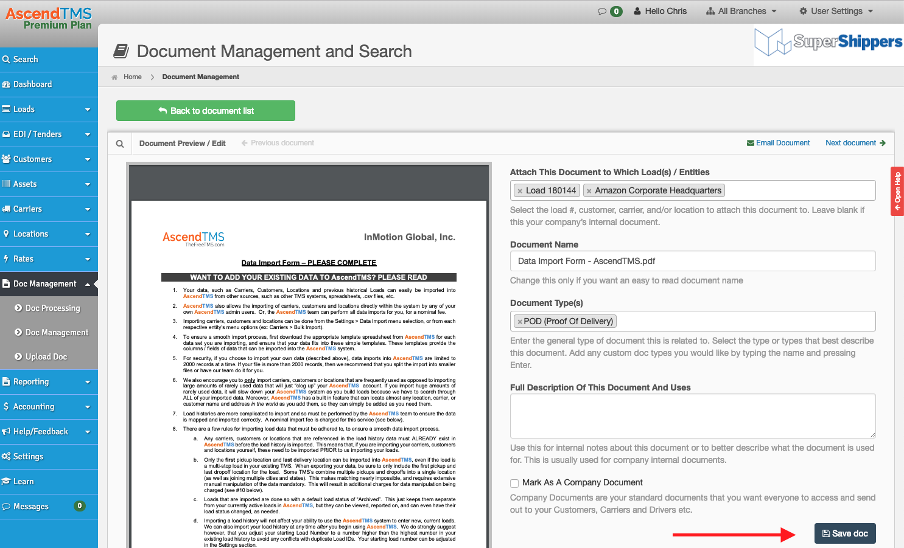Click the 0 messages badge in sidebar
The width and height of the screenshot is (904, 548).
pyautogui.click(x=80, y=505)
